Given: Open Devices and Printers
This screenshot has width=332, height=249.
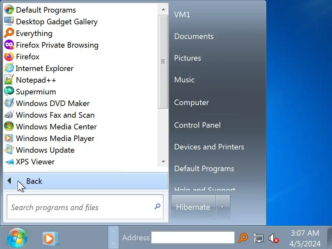Looking at the screenshot, I should (x=209, y=147).
